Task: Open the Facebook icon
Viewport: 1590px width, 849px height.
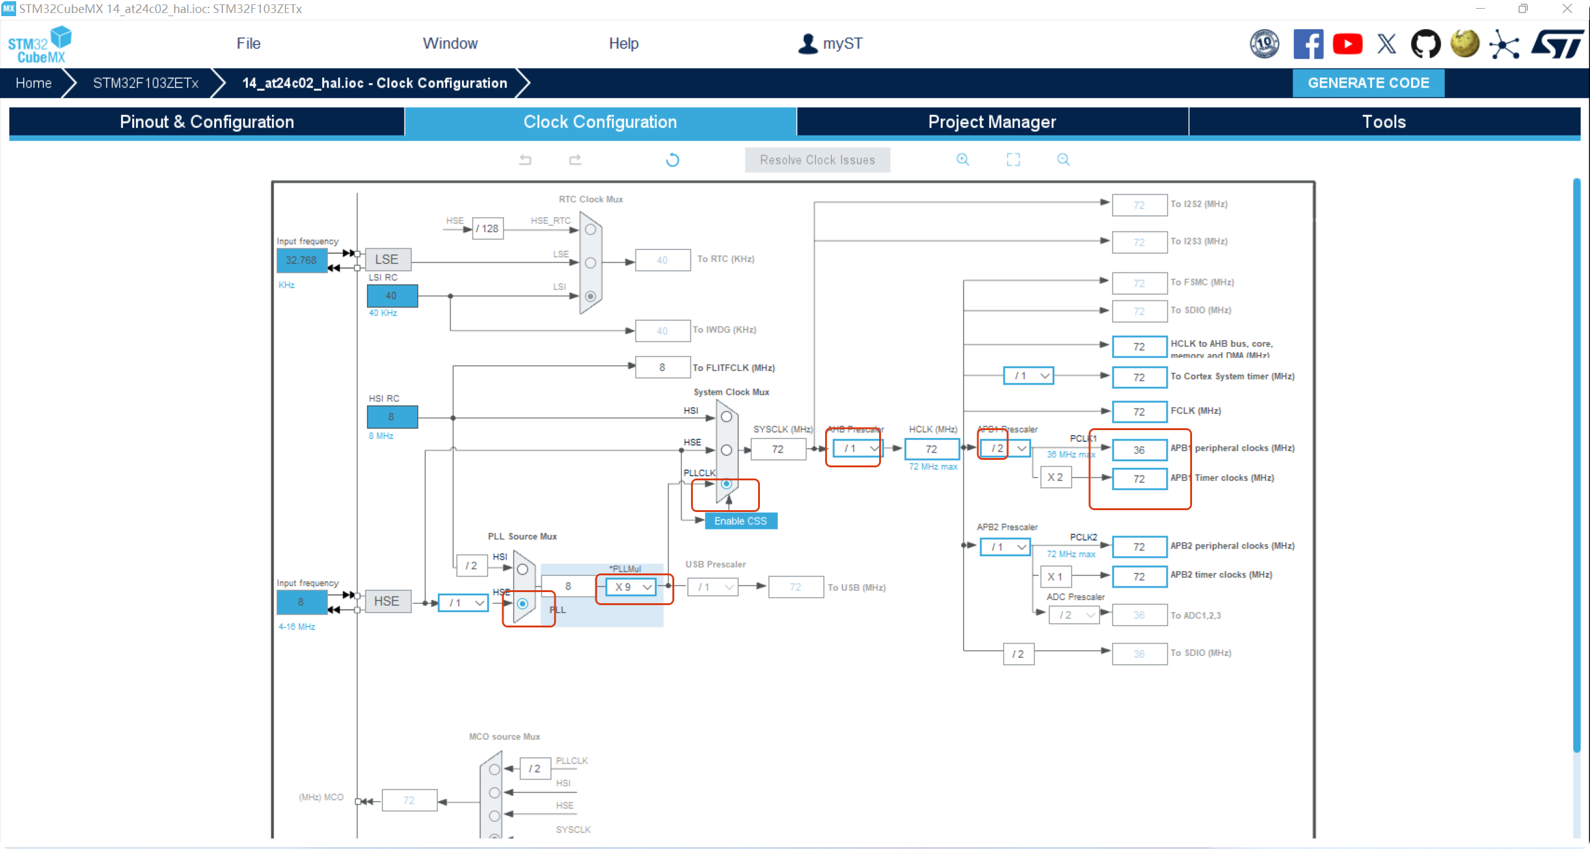Action: [1308, 43]
